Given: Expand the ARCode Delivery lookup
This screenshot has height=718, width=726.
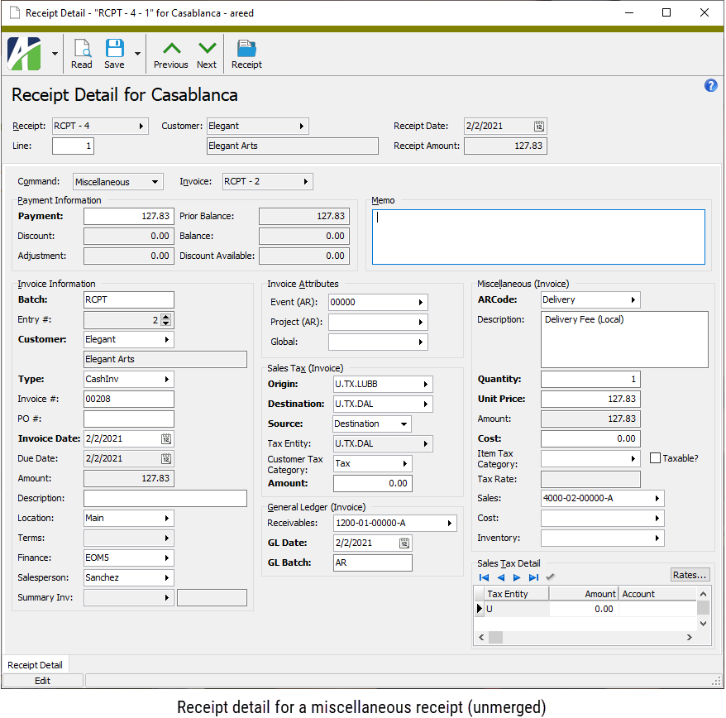Looking at the screenshot, I should click(633, 300).
